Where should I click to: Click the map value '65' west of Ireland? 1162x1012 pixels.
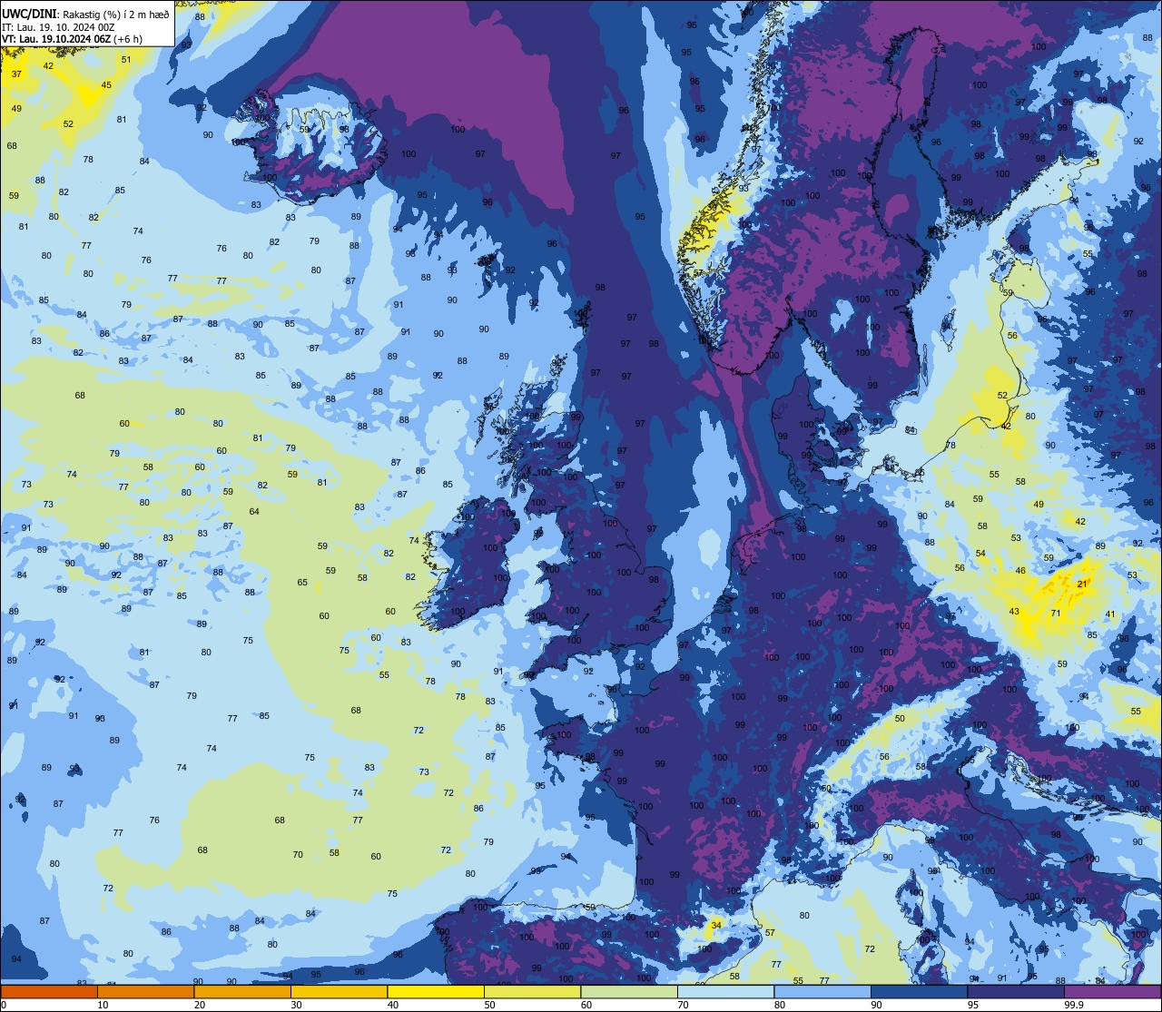[302, 583]
